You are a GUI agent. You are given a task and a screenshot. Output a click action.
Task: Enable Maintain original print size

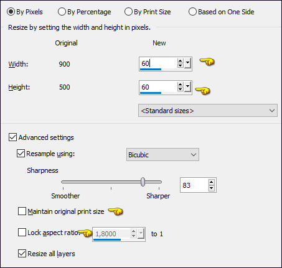point(22,211)
